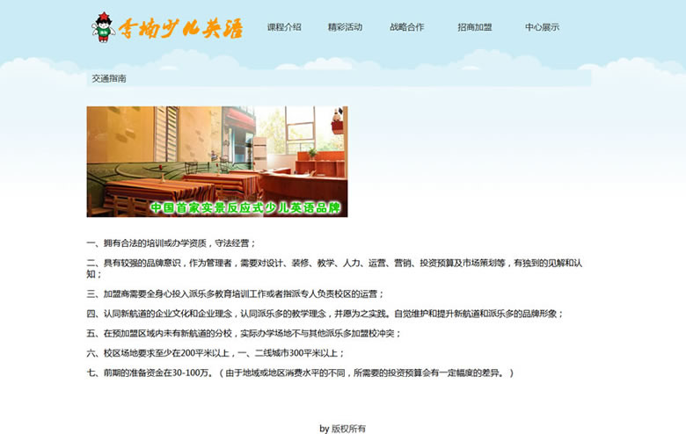Click requirement one about 合法的培训或办学资质
The width and height of the screenshot is (686, 434).
[171, 242]
